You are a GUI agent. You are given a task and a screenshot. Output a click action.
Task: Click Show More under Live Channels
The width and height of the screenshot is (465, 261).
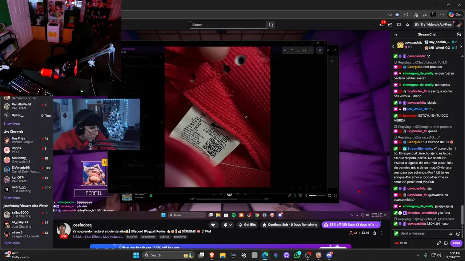[12, 198]
